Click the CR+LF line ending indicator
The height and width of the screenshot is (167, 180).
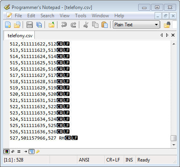(x=113, y=160)
